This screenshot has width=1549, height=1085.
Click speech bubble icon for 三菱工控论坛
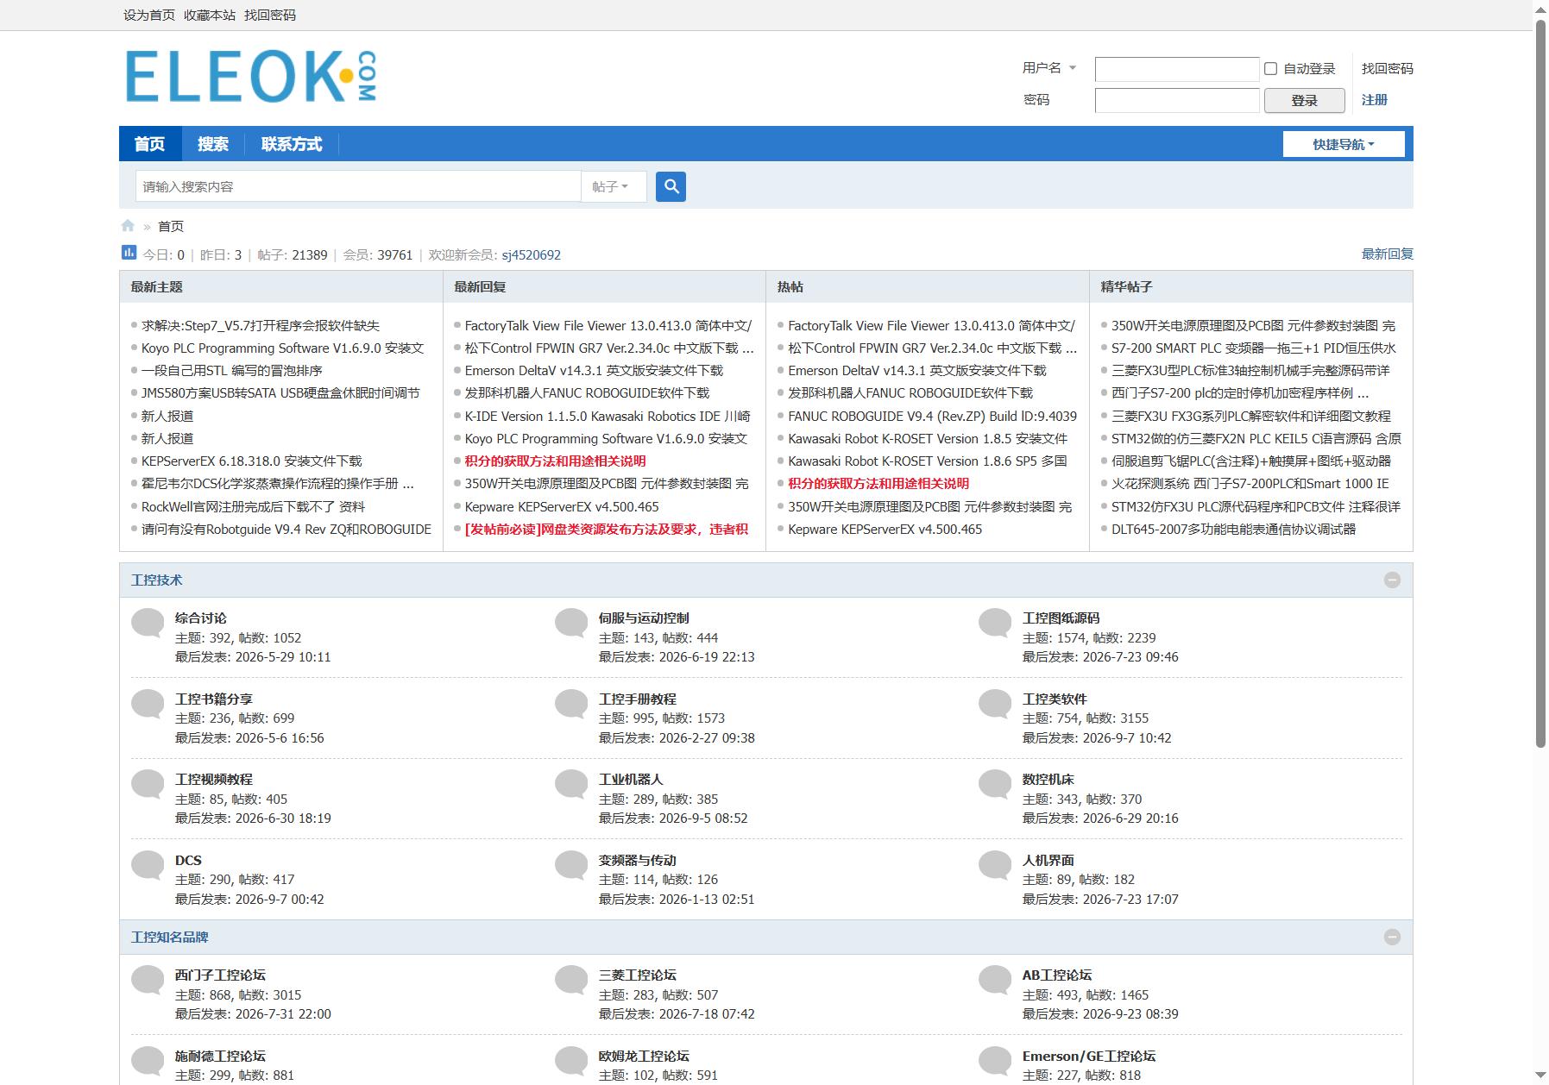point(571,980)
